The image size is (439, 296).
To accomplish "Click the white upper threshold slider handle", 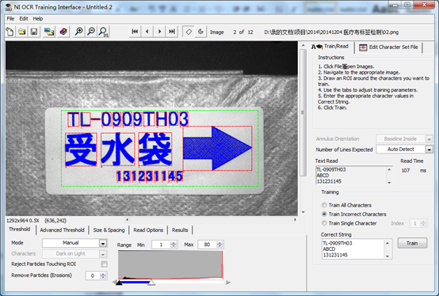I will 151,283.
